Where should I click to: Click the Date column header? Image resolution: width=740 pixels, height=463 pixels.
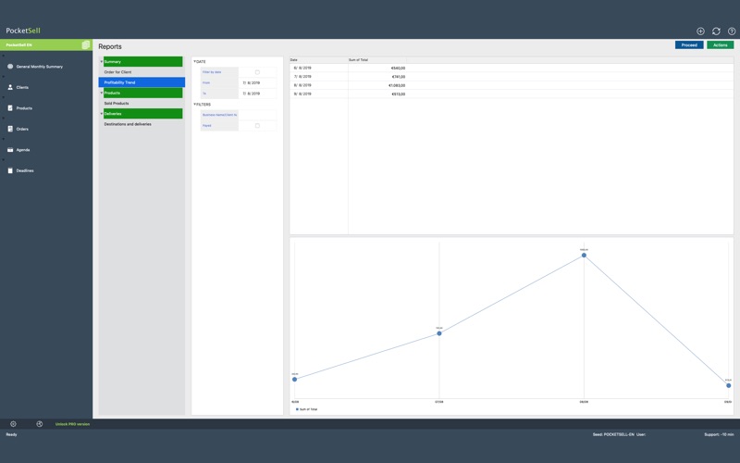point(318,60)
